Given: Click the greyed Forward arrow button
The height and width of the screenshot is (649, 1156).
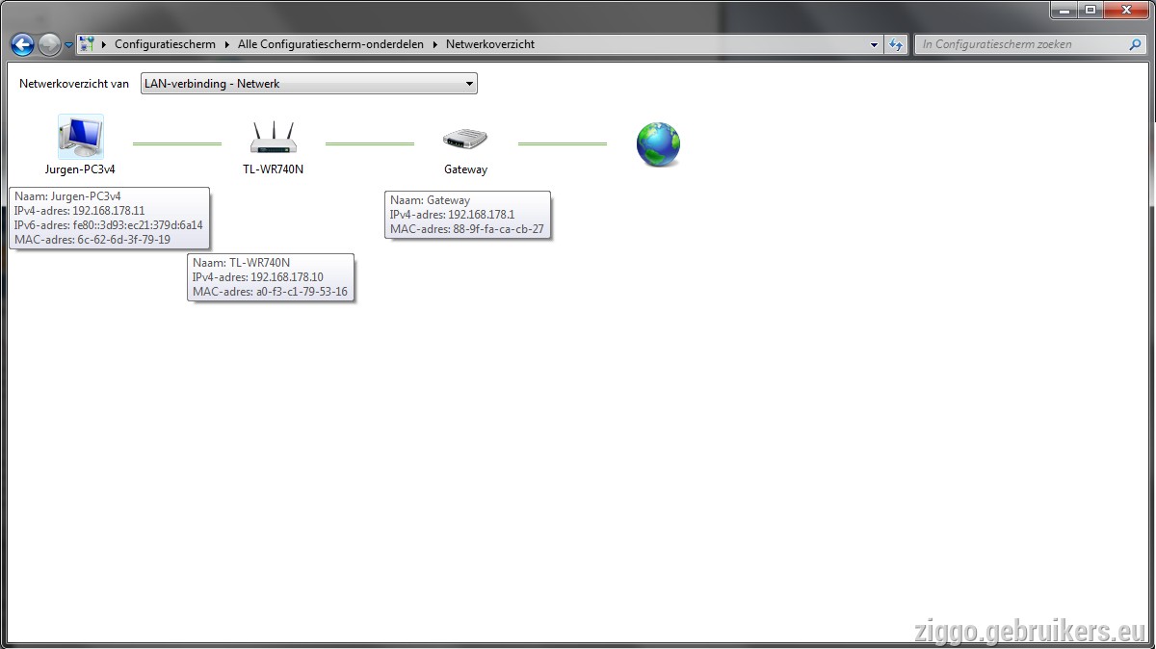Looking at the screenshot, I should coord(49,44).
